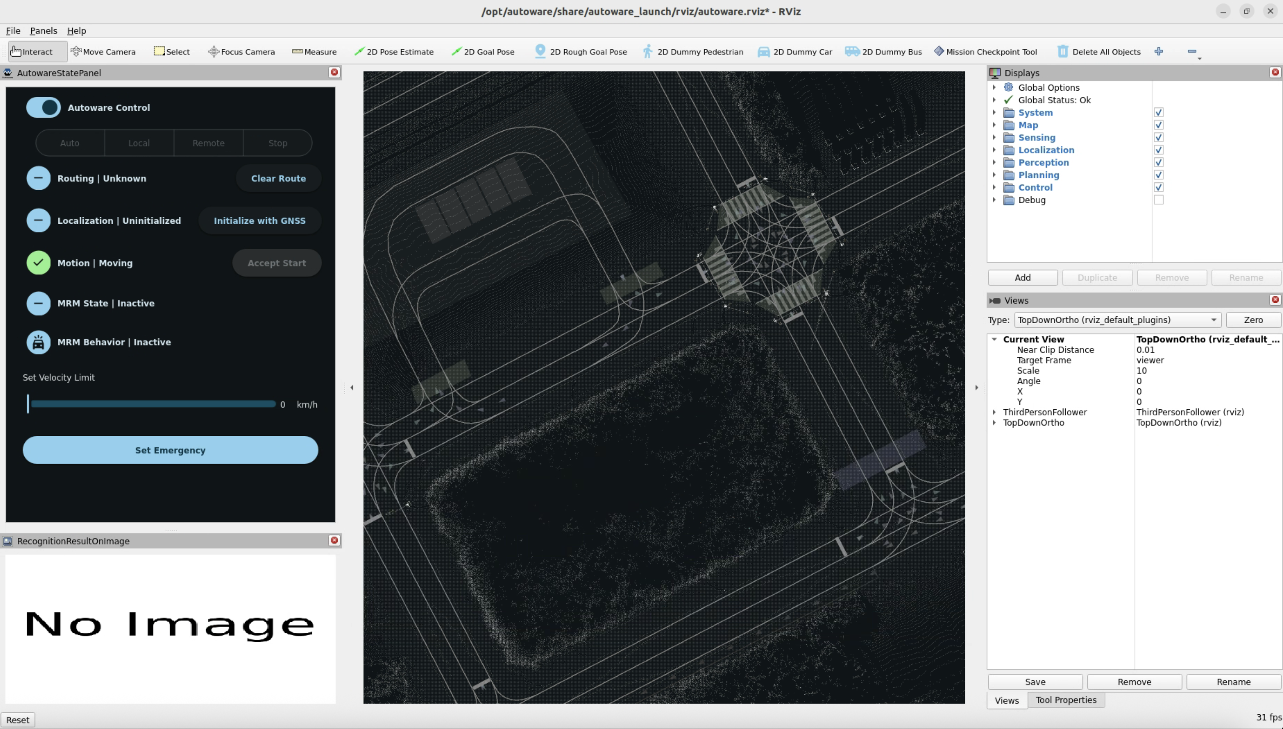The height and width of the screenshot is (729, 1283).
Task: Expand the Global Status row
Action: (x=994, y=100)
